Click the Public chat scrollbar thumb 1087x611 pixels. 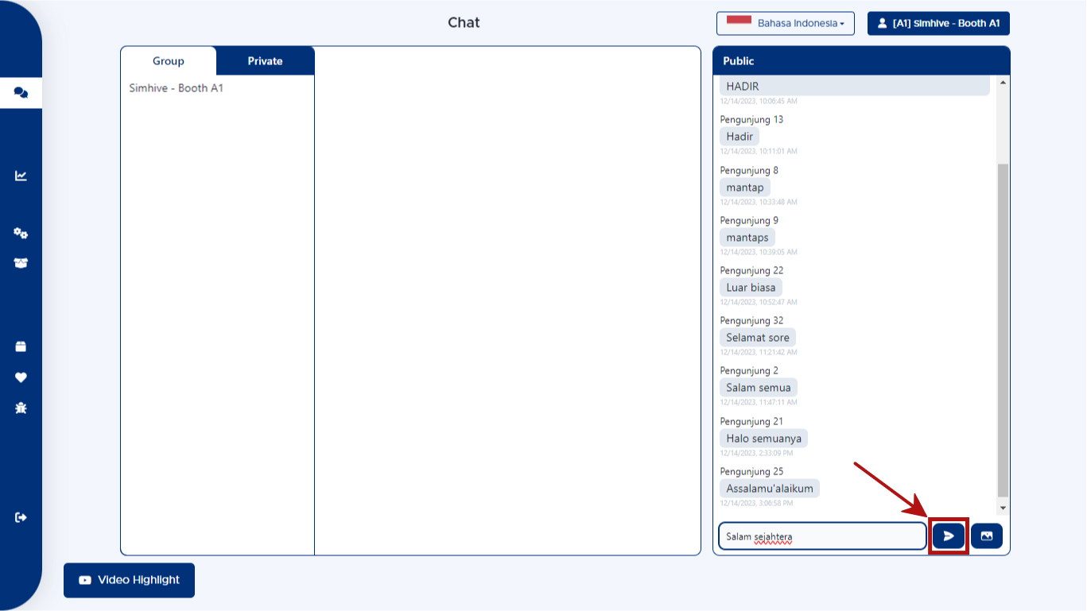click(x=1002, y=330)
